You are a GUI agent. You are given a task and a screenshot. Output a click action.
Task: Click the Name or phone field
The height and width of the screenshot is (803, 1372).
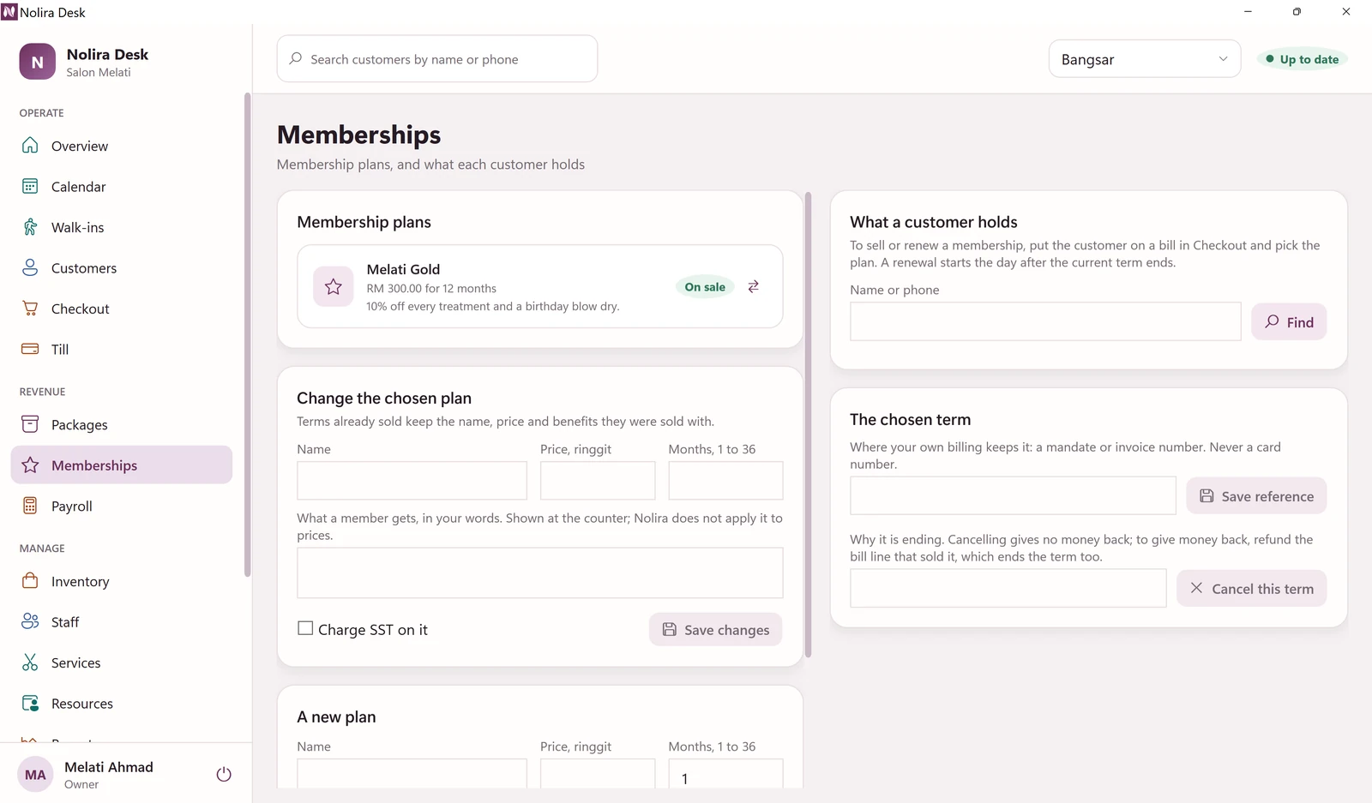click(x=1045, y=321)
